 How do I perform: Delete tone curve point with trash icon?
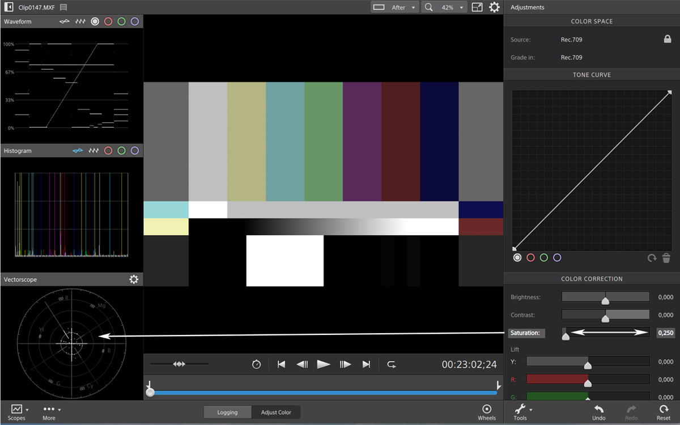(666, 258)
